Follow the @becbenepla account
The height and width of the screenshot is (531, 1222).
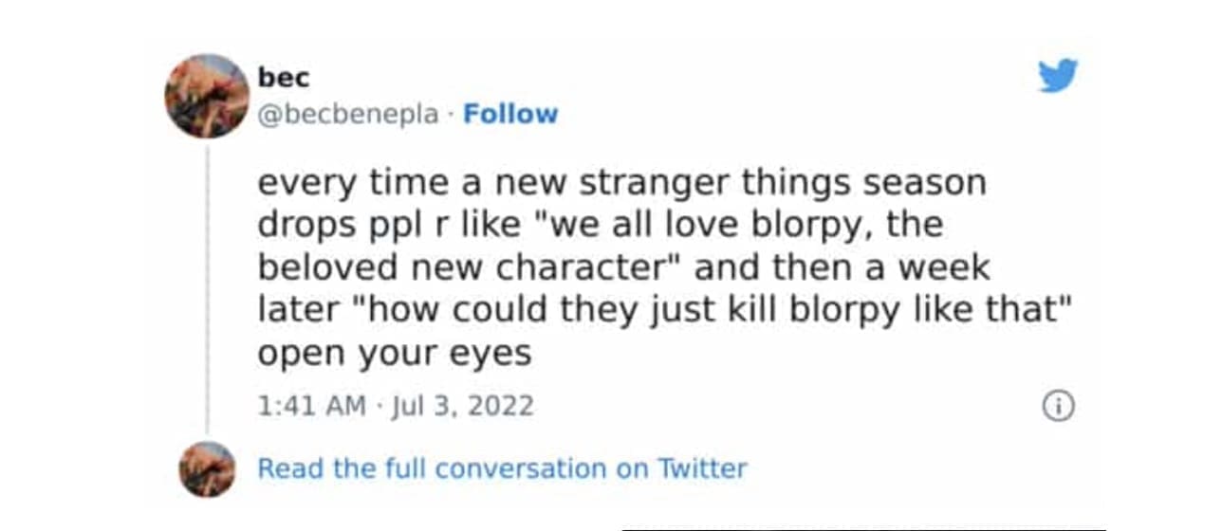point(510,115)
